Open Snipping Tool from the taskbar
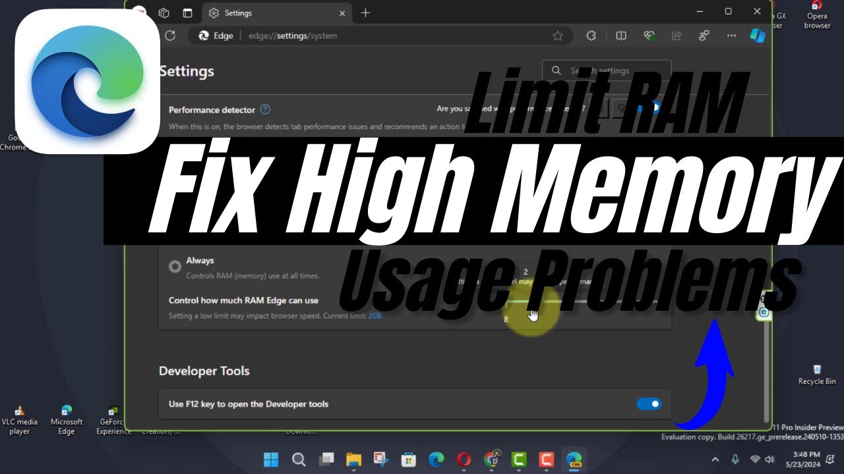 381,459
